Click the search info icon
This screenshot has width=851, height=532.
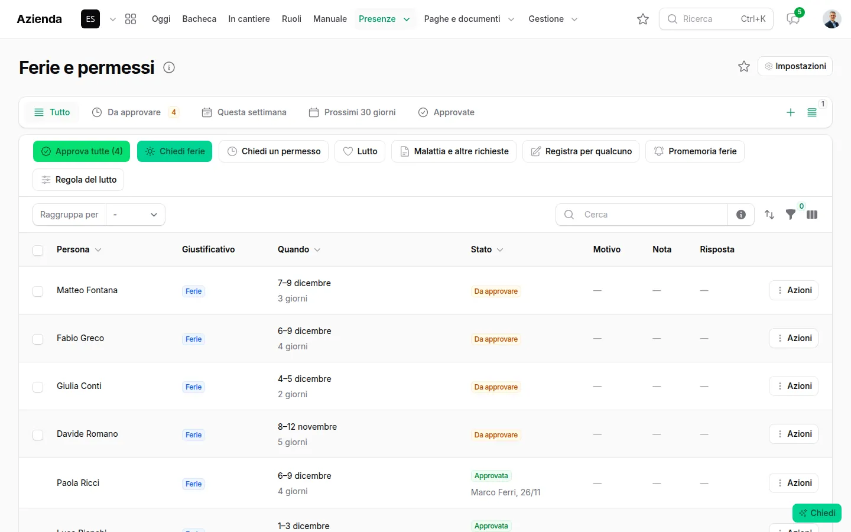(x=741, y=215)
